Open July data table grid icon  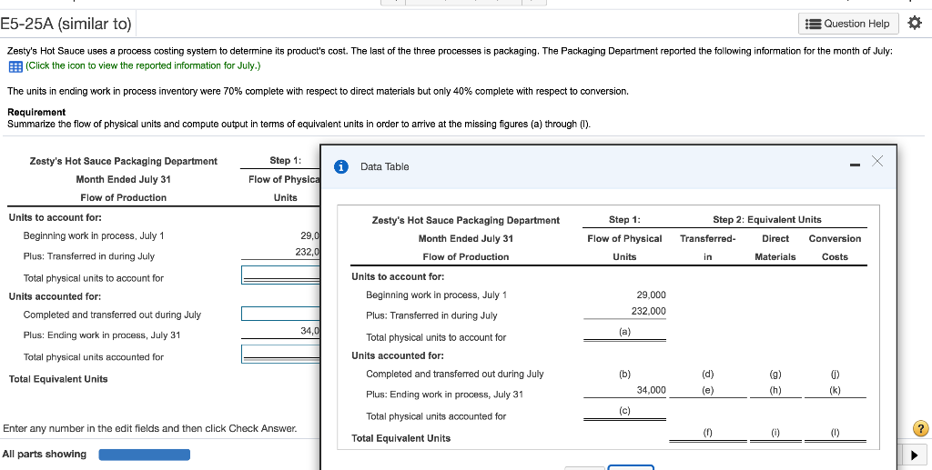pyautogui.click(x=15, y=65)
